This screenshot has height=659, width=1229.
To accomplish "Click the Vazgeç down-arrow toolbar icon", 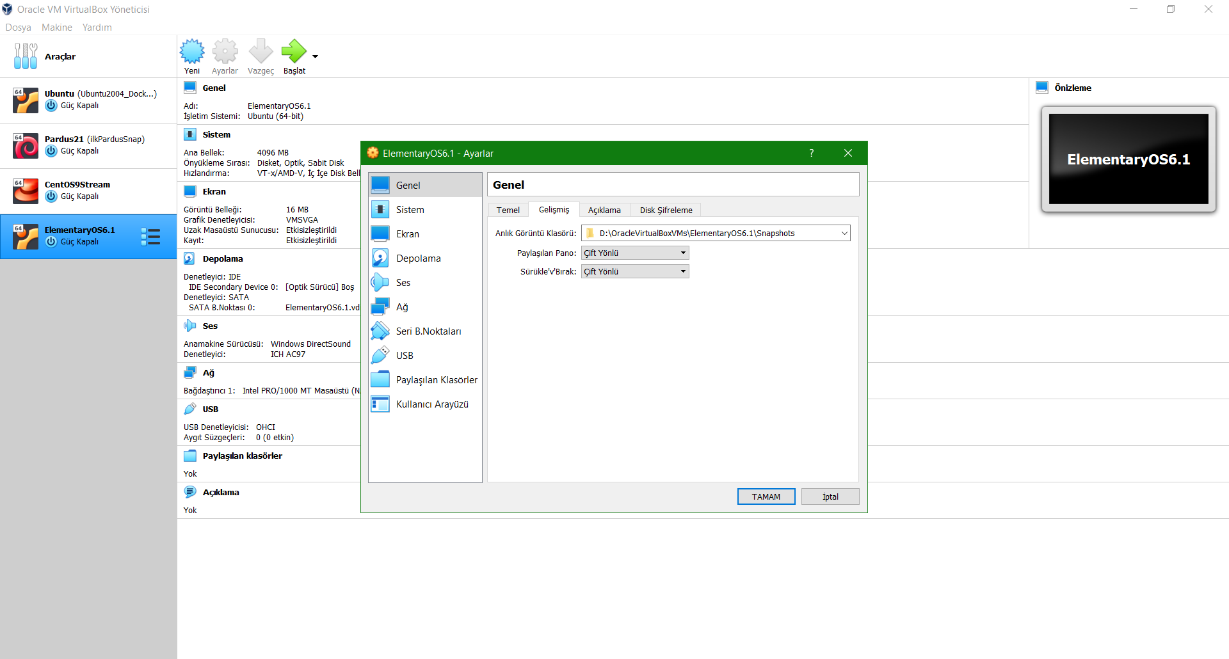I will tap(261, 51).
